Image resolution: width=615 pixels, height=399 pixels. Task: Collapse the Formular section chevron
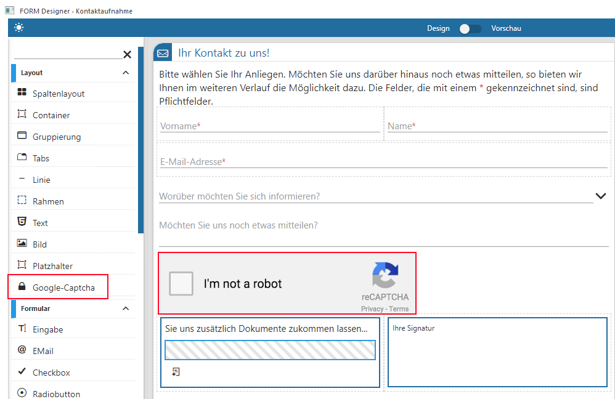pos(126,308)
